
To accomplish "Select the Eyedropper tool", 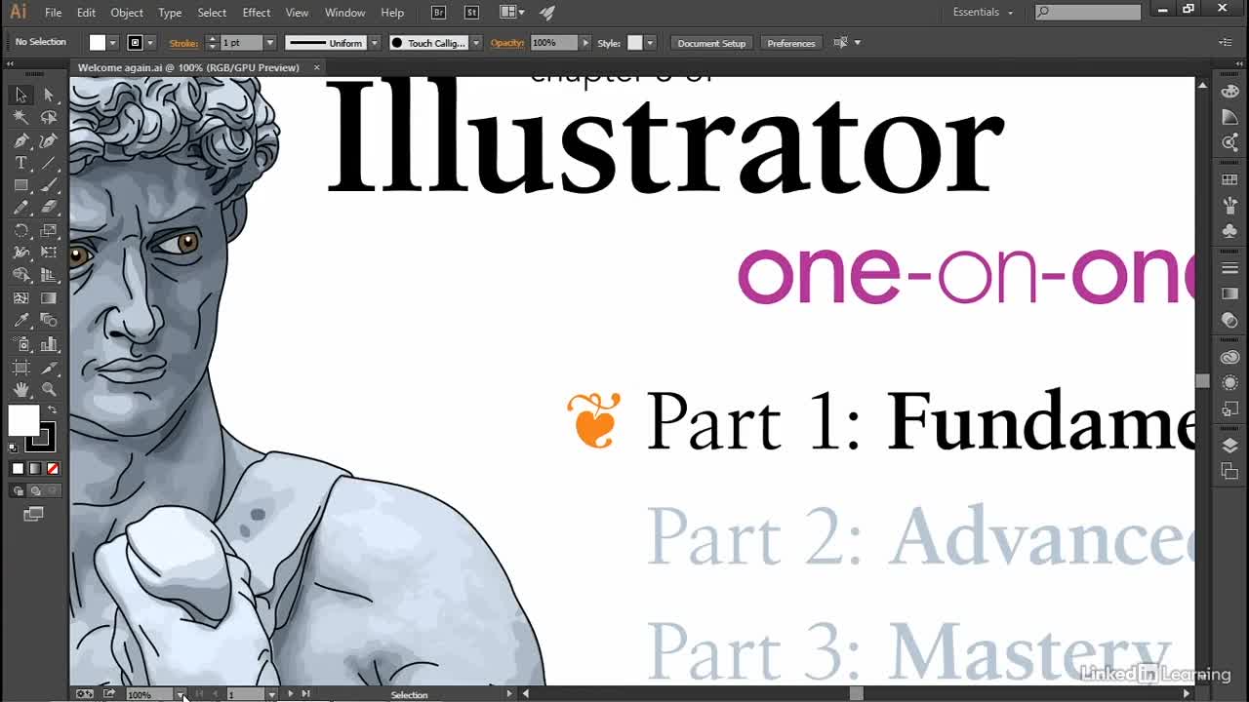I will (x=20, y=321).
